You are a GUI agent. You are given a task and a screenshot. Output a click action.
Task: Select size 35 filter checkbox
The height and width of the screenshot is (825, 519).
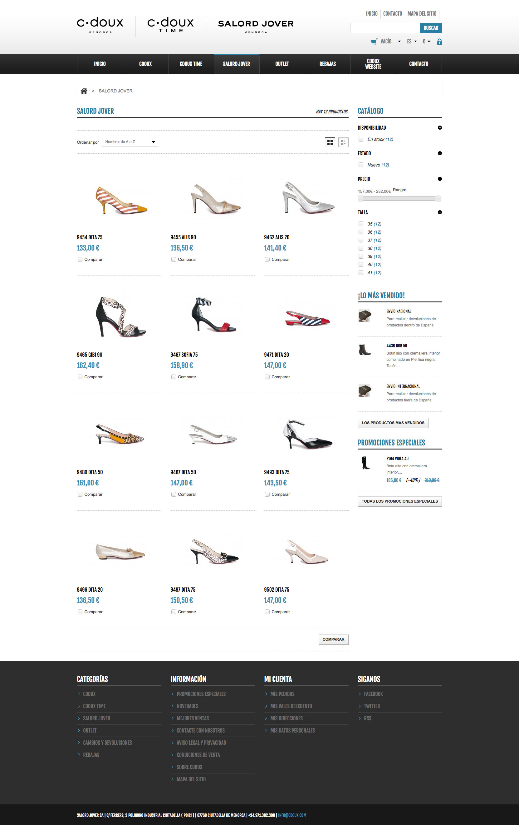(361, 224)
